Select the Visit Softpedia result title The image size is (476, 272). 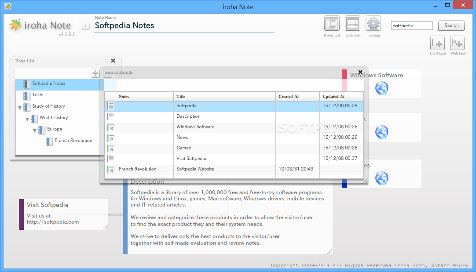[191, 158]
